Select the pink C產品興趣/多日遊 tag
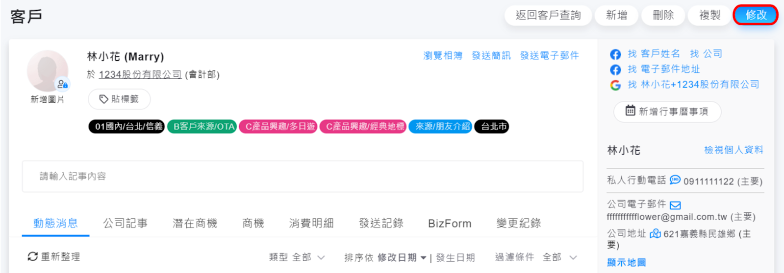The image size is (784, 273). tap(278, 127)
